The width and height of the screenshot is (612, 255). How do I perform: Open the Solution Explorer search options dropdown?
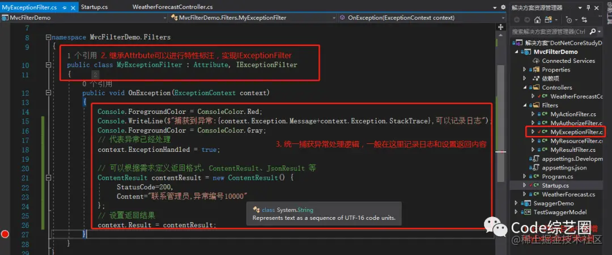tap(599, 32)
